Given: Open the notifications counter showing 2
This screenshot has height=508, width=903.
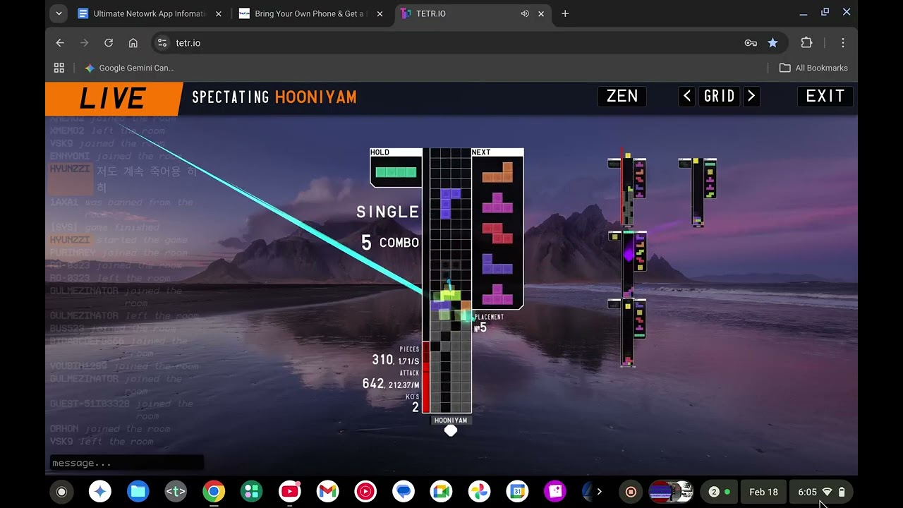Looking at the screenshot, I should (x=719, y=492).
